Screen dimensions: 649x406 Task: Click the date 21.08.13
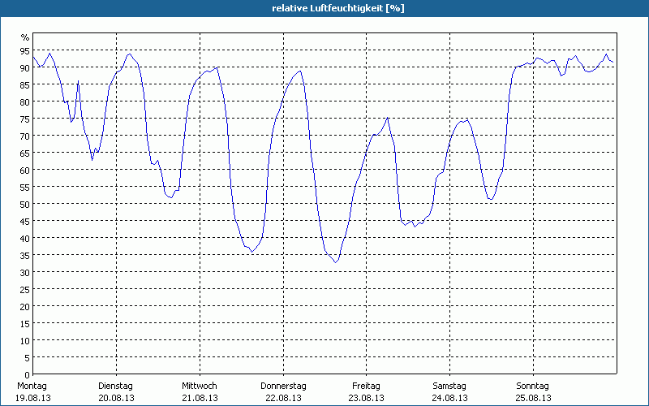pyautogui.click(x=200, y=398)
